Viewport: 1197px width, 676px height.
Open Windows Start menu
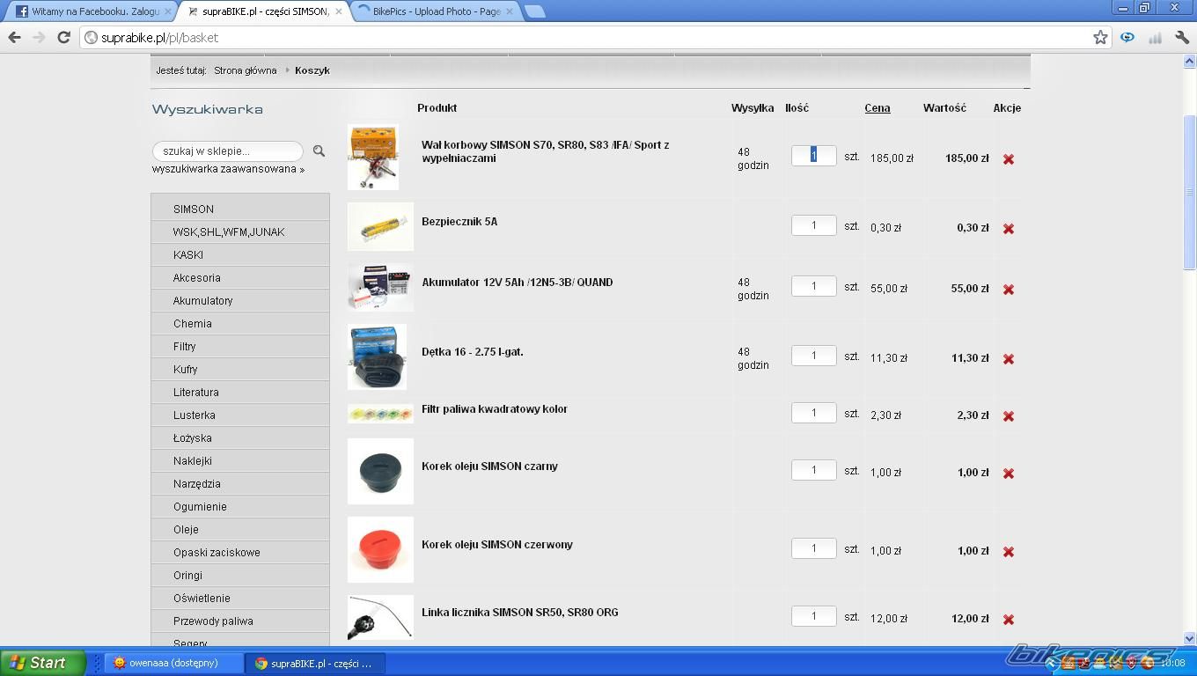[x=43, y=663]
